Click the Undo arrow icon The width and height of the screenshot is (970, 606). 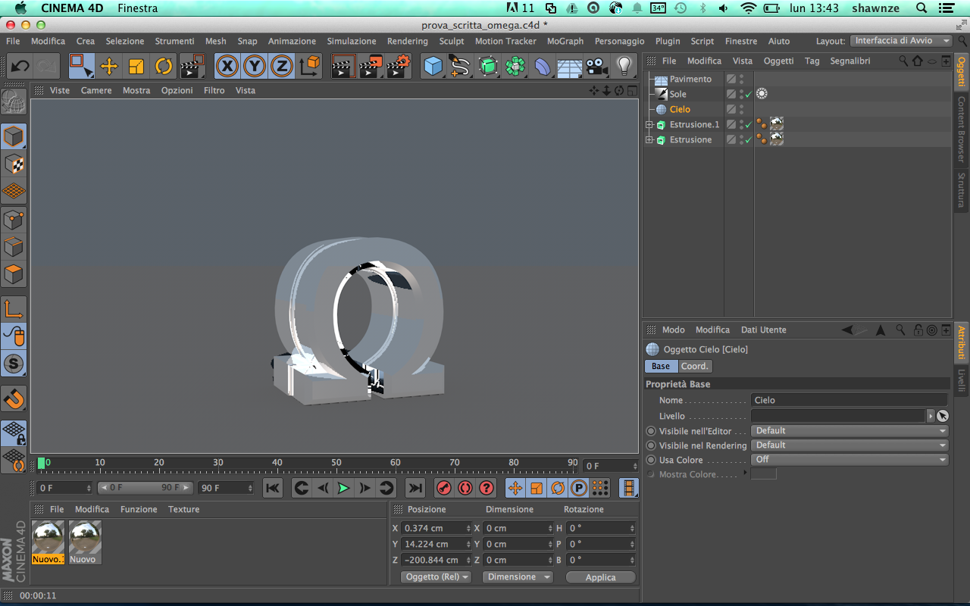tap(20, 67)
